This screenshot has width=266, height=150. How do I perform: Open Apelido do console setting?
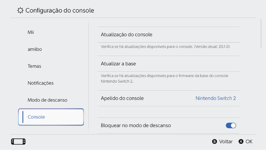(x=168, y=98)
